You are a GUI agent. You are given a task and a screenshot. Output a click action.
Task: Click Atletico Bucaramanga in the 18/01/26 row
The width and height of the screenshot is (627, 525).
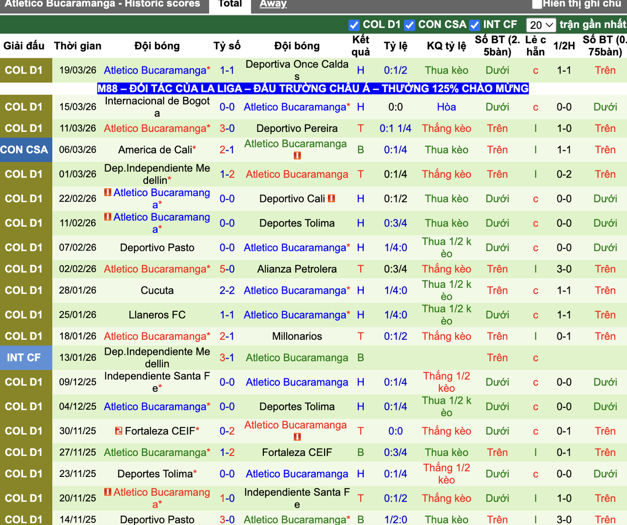[x=155, y=336]
